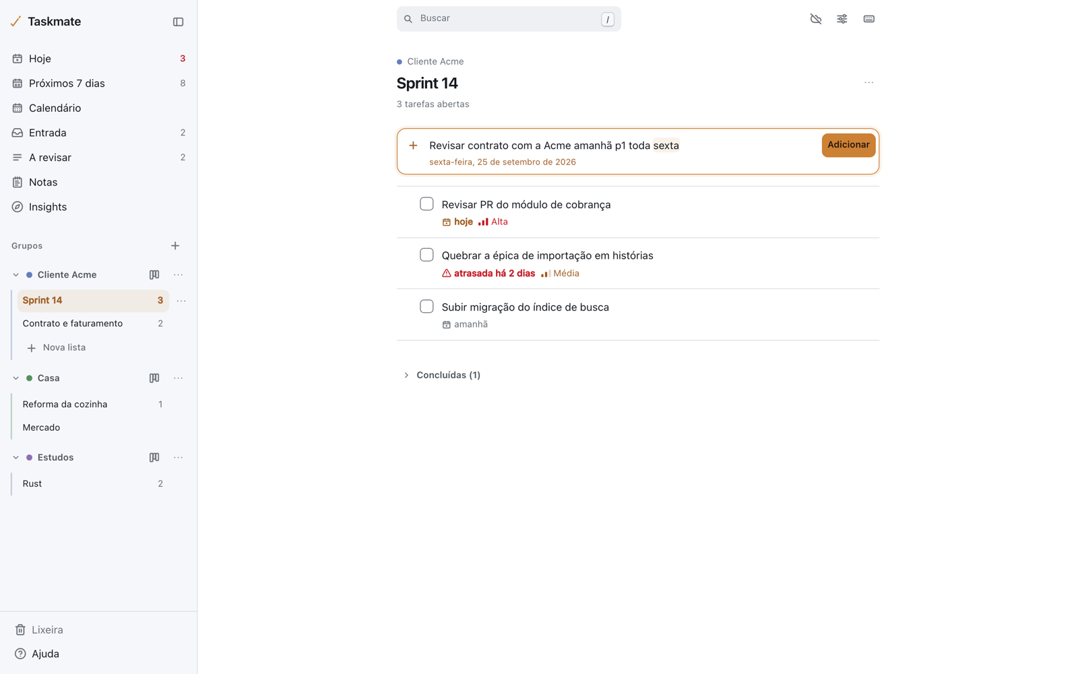This screenshot has width=1078, height=674.
Task: Select the Mercado list
Action: [x=93, y=428]
